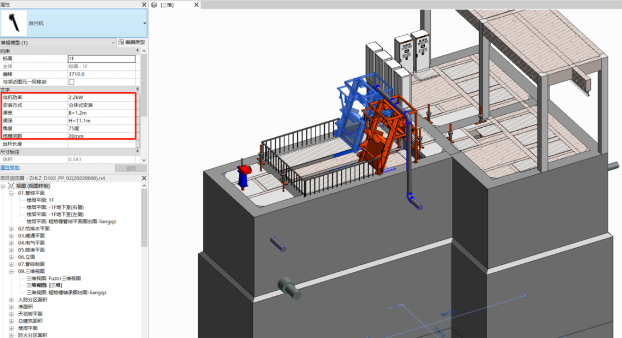622x338 pixels.
Task: Close the 属性 properties panel
Action: tap(144, 5)
